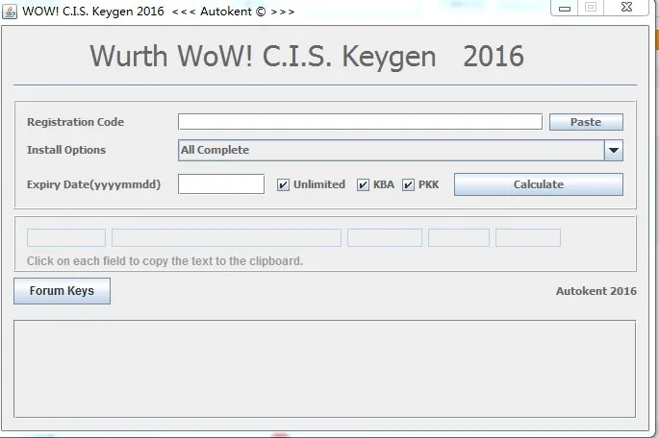The height and width of the screenshot is (438, 659).
Task: Click the Registration Code label
Action: coord(76,122)
